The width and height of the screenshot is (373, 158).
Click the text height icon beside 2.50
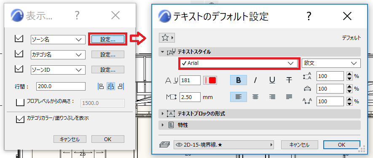pos(172,97)
